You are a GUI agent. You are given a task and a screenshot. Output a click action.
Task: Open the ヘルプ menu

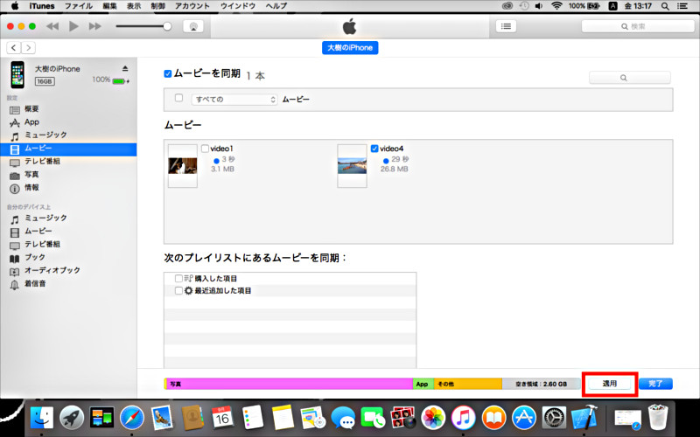pyautogui.click(x=276, y=6)
